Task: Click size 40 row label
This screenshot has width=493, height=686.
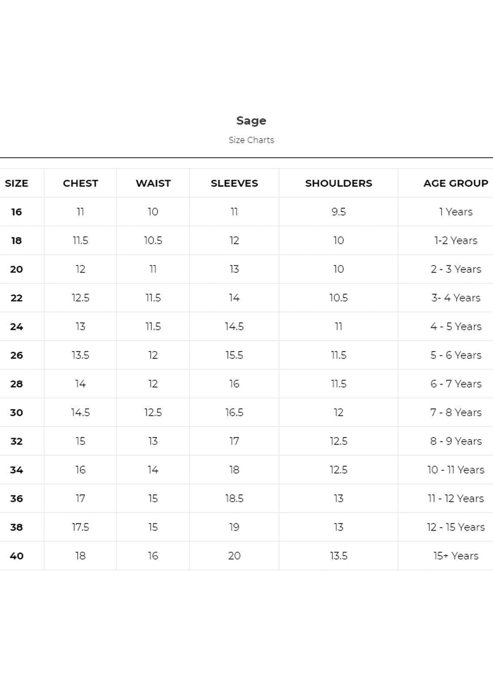Action: (16, 556)
